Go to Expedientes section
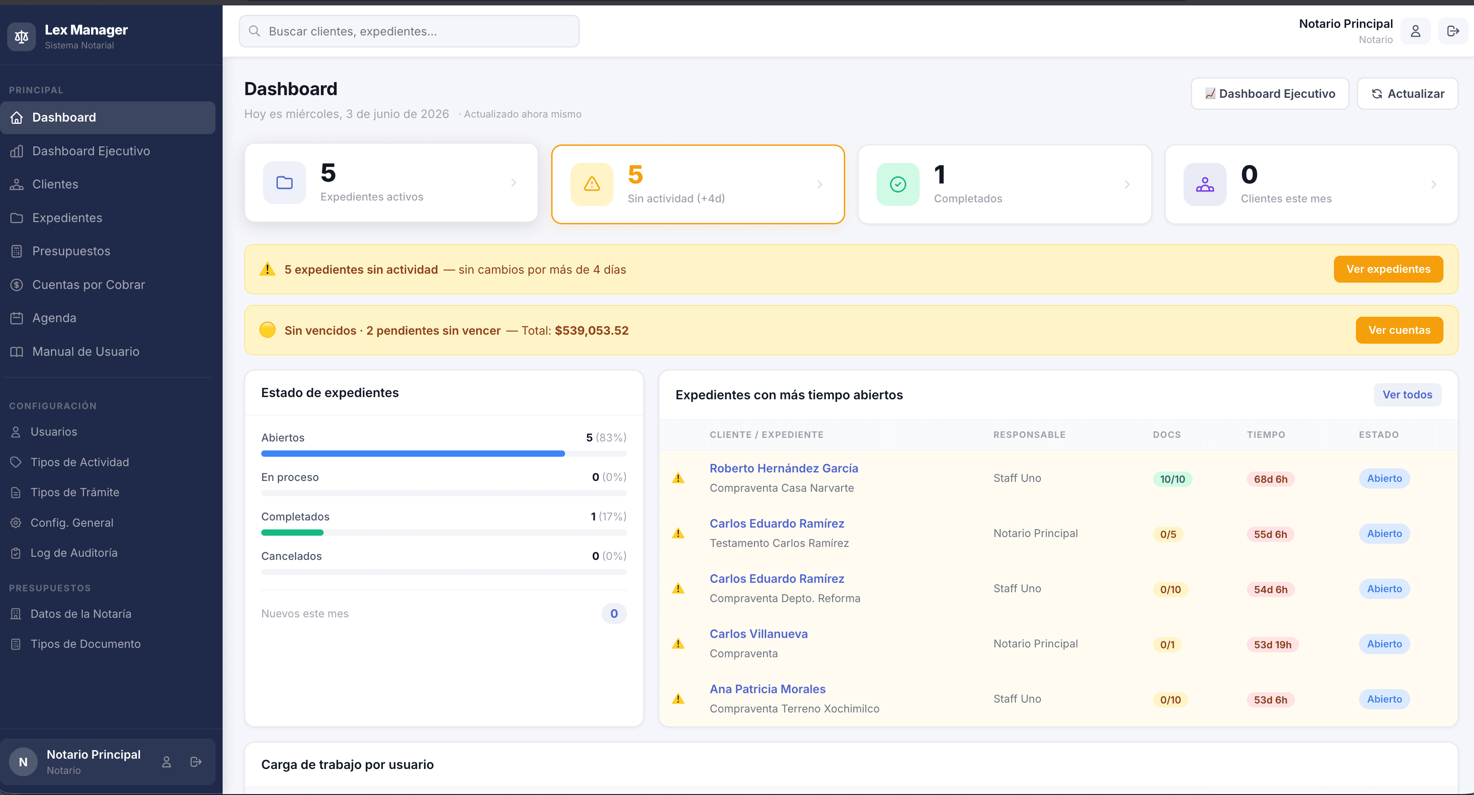Viewport: 1474px width, 795px height. tap(108, 218)
